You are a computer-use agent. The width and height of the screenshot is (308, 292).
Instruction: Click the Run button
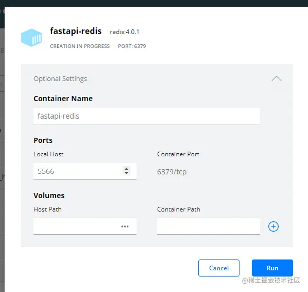coord(272,268)
